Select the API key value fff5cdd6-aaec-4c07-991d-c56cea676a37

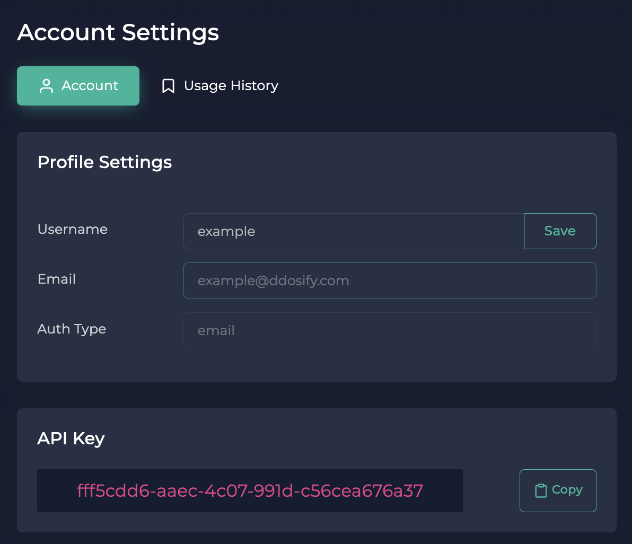250,490
